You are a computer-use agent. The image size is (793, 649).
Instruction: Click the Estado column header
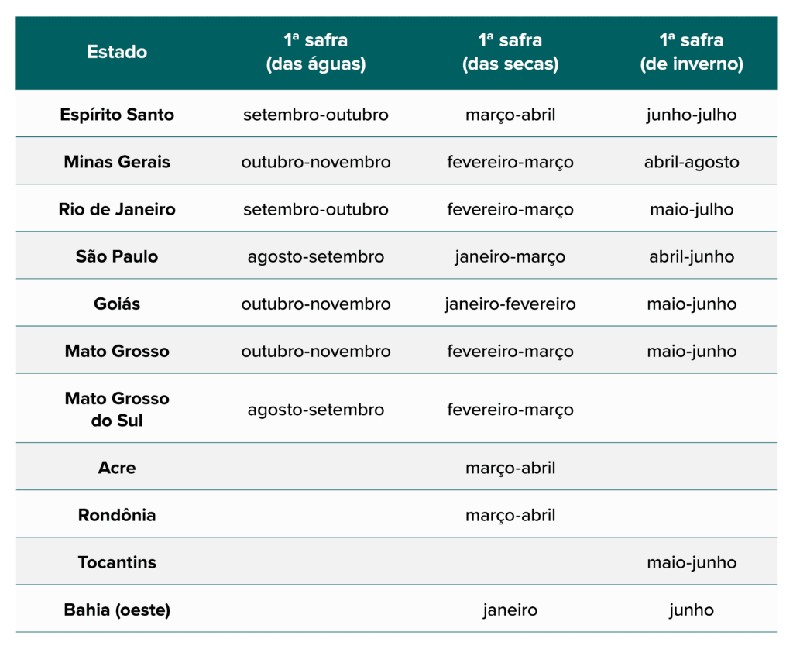pyautogui.click(x=117, y=52)
